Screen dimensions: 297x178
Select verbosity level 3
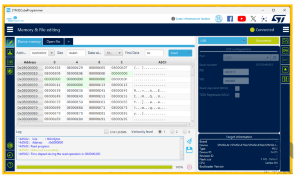click(185, 132)
